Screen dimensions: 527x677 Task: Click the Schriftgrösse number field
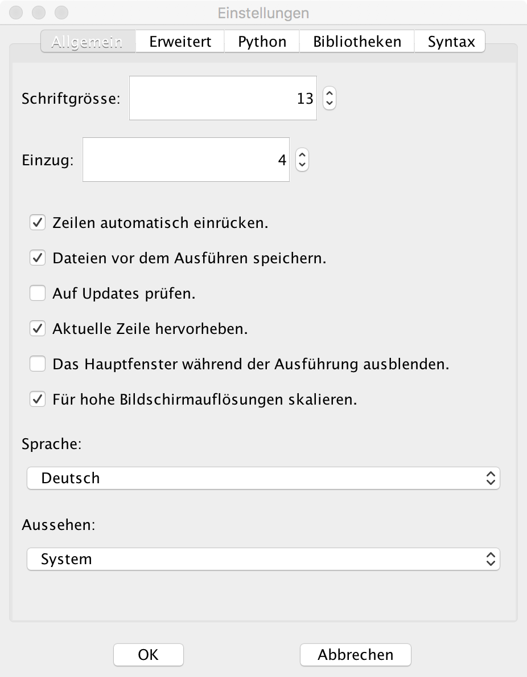223,99
